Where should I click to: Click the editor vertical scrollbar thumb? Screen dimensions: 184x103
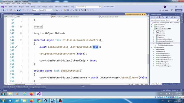[148, 59]
